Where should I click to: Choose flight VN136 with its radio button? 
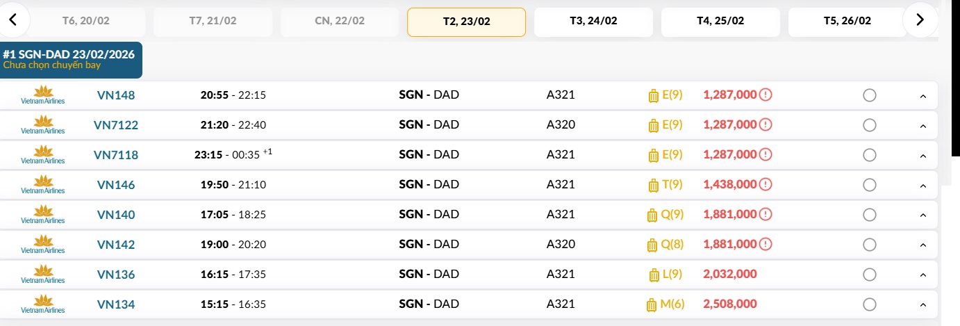pyautogui.click(x=869, y=275)
